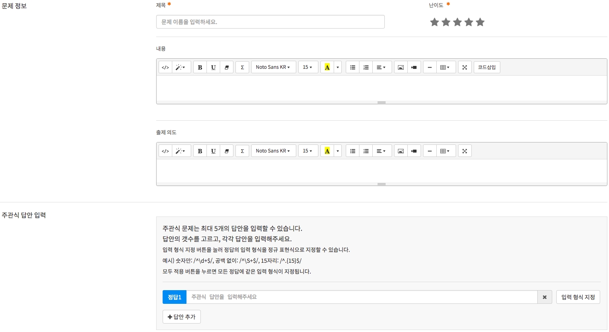Toggle underline in the 출제 의도 editor
The image size is (609, 332).
coord(213,151)
